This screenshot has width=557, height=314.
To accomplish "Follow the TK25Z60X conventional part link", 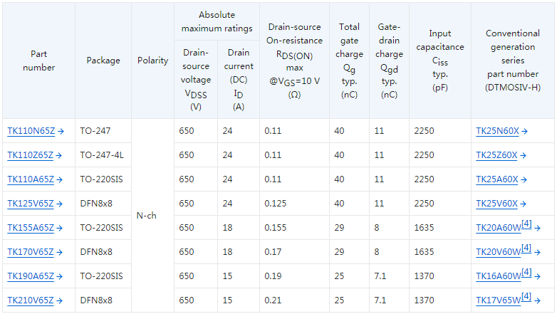I will 496,156.
